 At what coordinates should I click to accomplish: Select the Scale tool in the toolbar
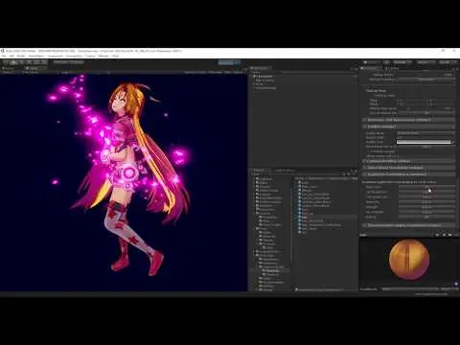(29, 62)
